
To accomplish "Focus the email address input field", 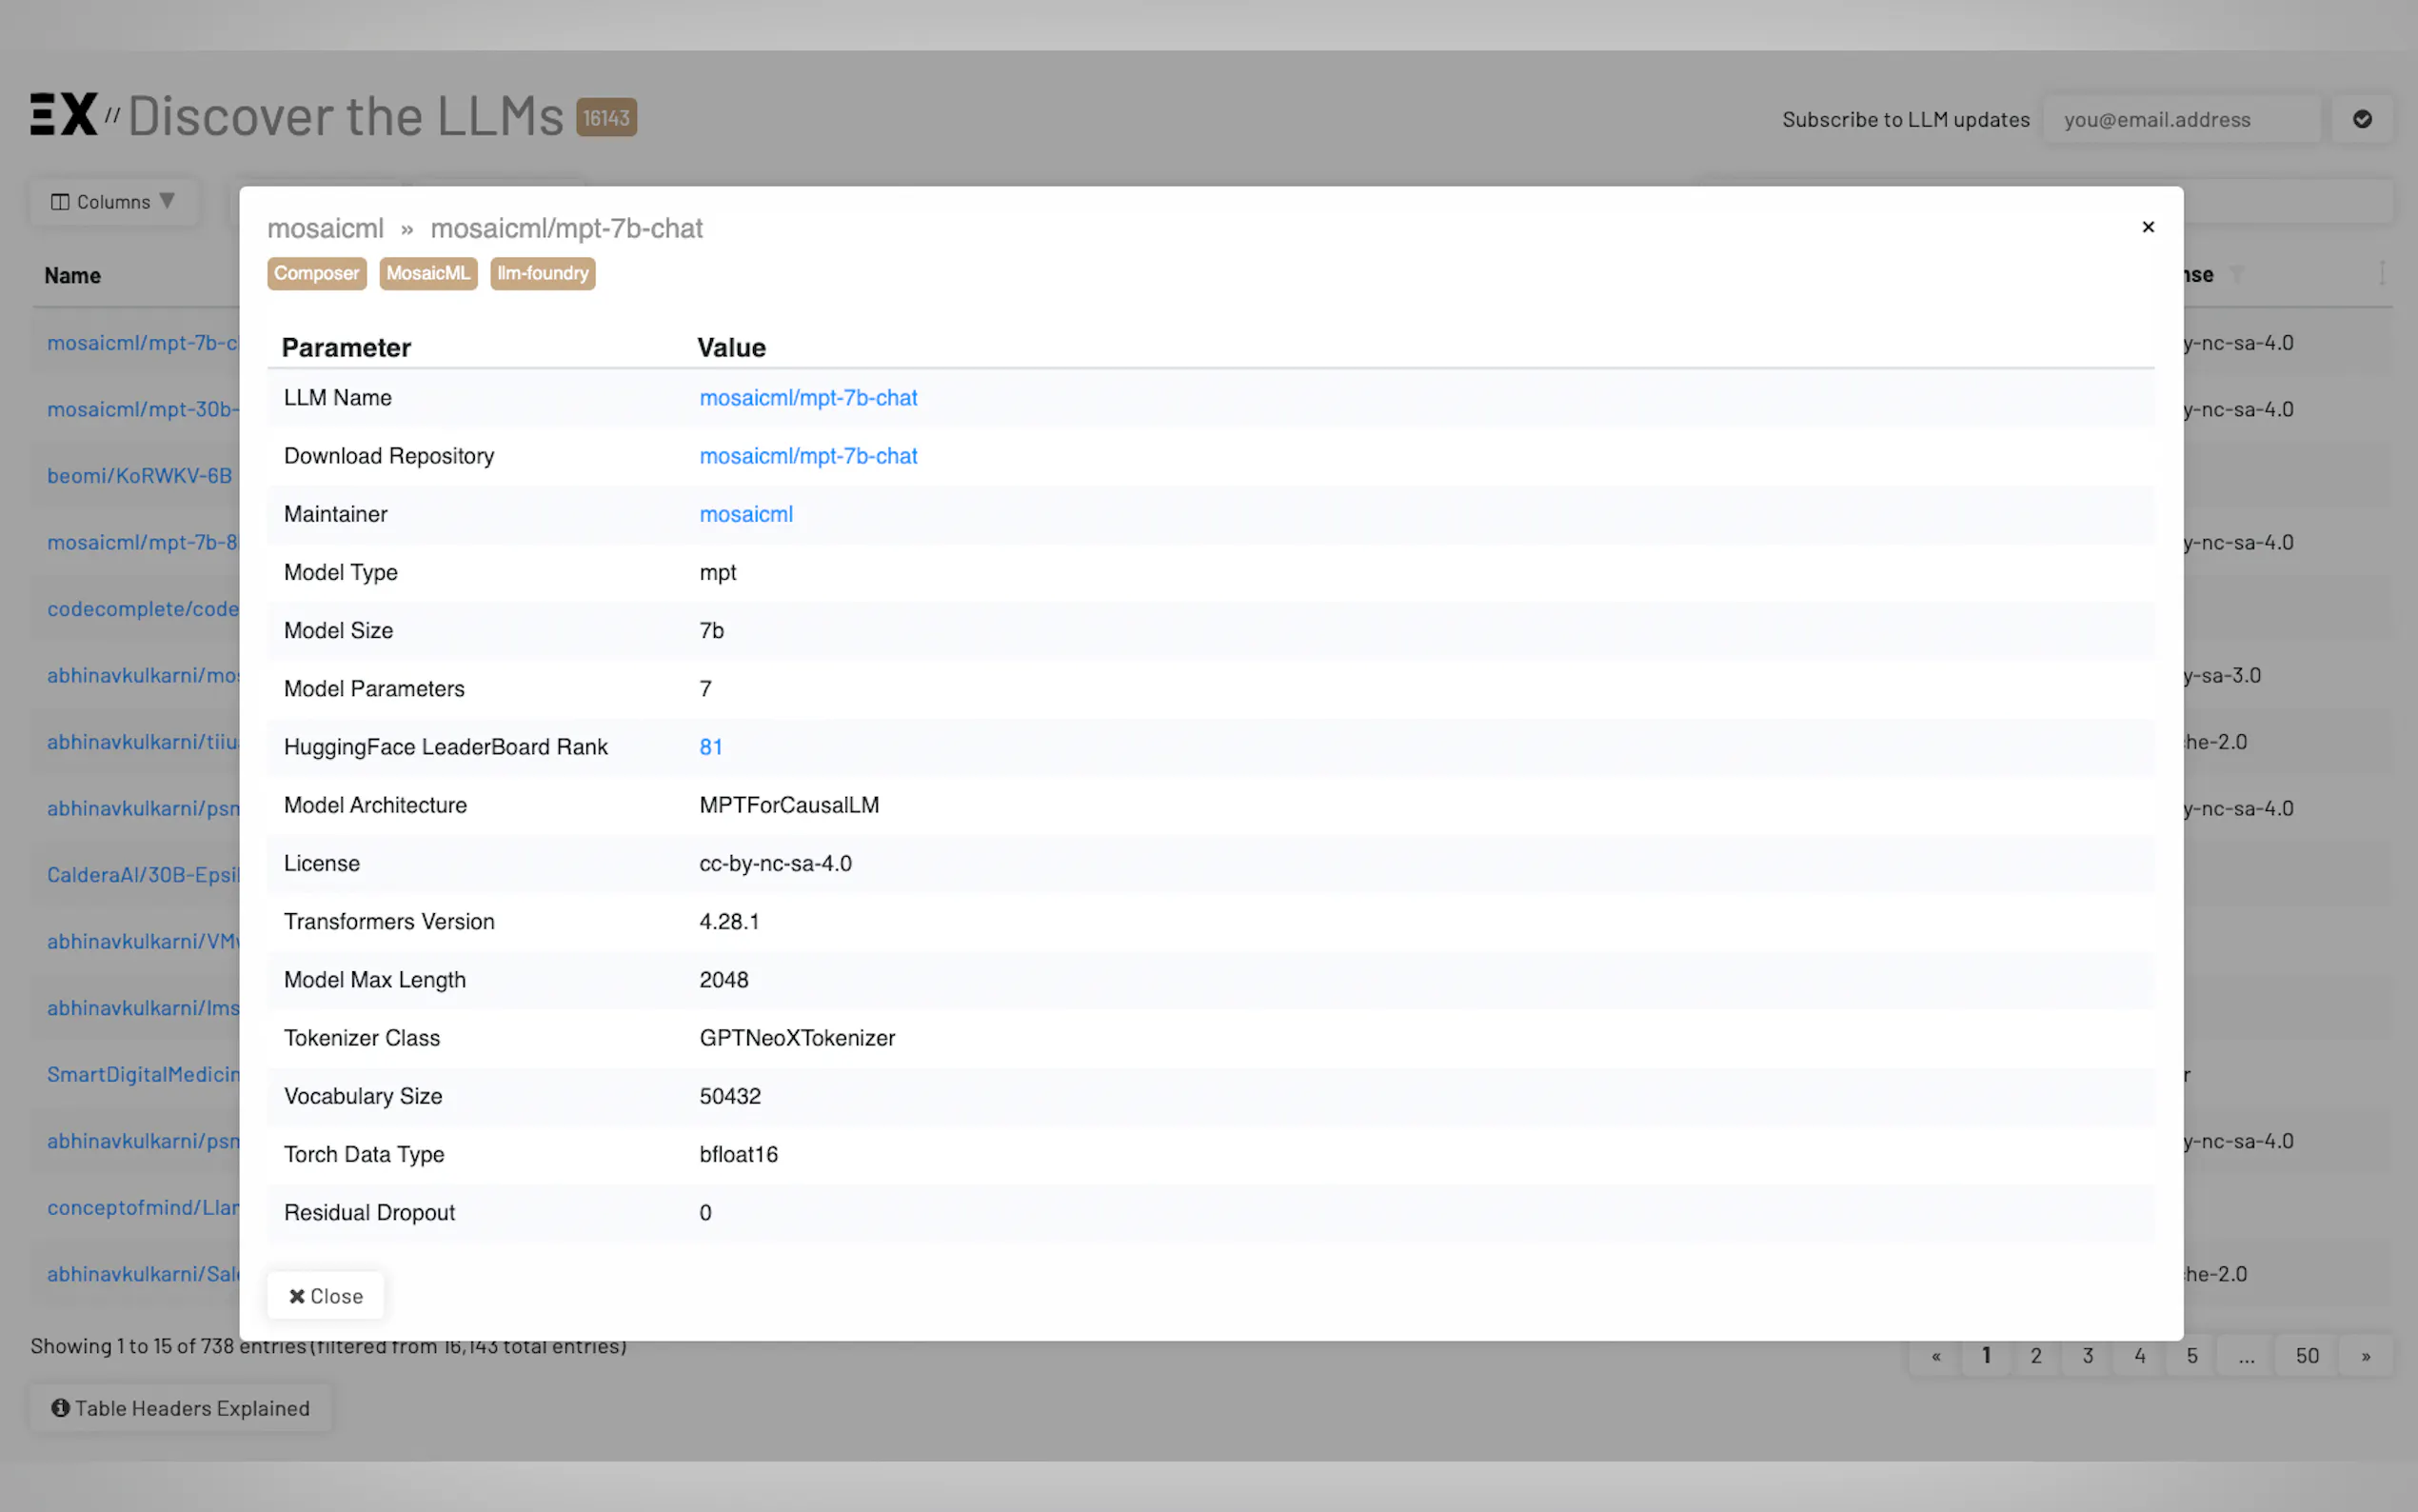I will 2180,120.
